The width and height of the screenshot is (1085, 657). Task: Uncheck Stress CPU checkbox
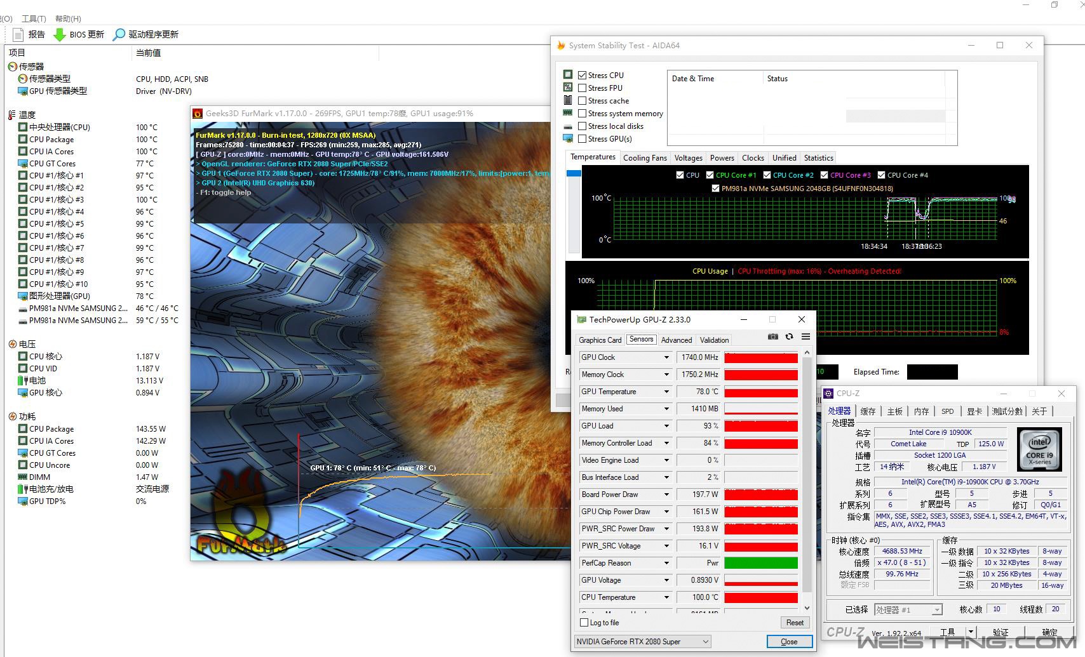tap(582, 75)
